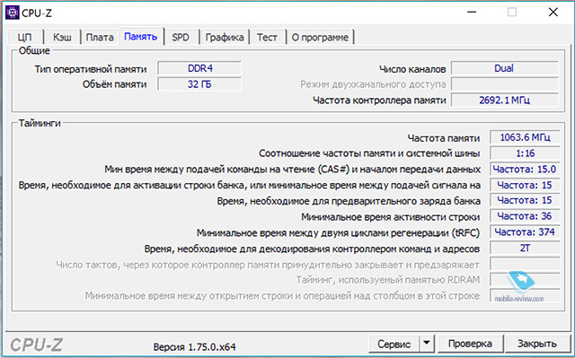
Task: Click the 32 ГБ memory size field
Action: coord(199,84)
